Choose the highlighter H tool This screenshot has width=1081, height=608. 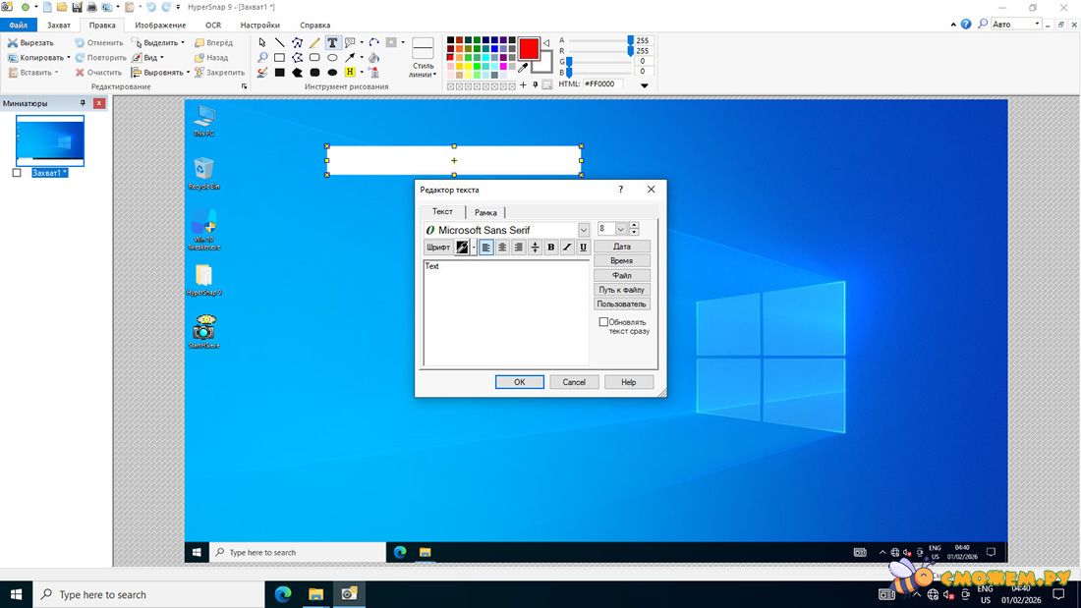pyautogui.click(x=350, y=72)
